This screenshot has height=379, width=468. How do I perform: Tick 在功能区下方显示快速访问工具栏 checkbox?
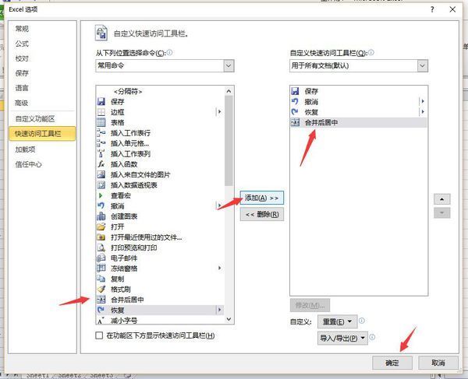(99, 335)
